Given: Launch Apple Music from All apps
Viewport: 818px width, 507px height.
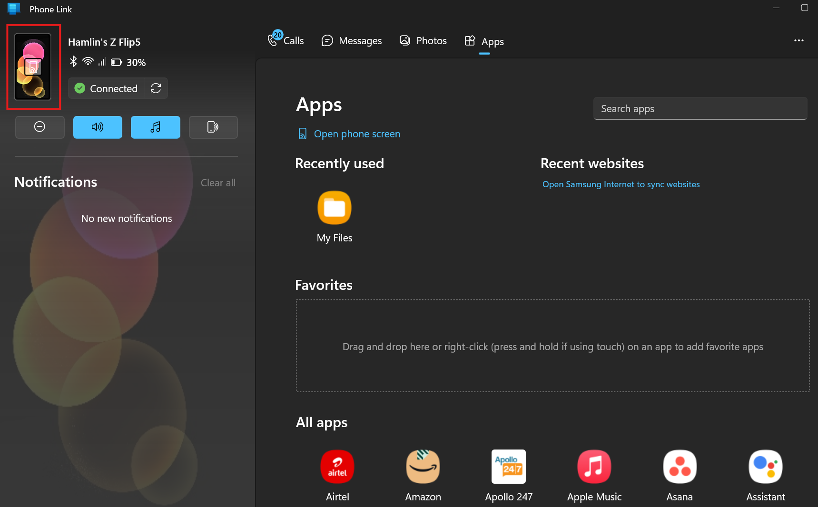Looking at the screenshot, I should pos(594,467).
